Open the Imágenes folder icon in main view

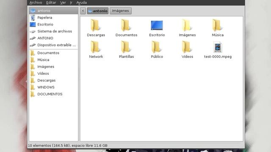[187, 25]
